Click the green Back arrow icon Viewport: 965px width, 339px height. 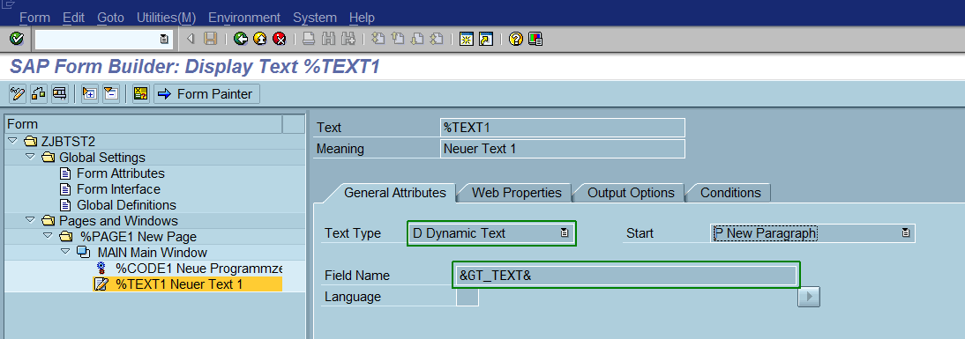pyautogui.click(x=241, y=40)
